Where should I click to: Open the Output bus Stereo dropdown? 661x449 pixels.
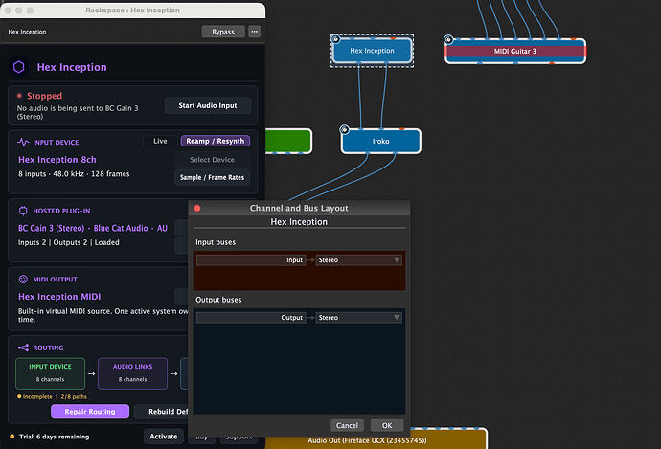358,318
